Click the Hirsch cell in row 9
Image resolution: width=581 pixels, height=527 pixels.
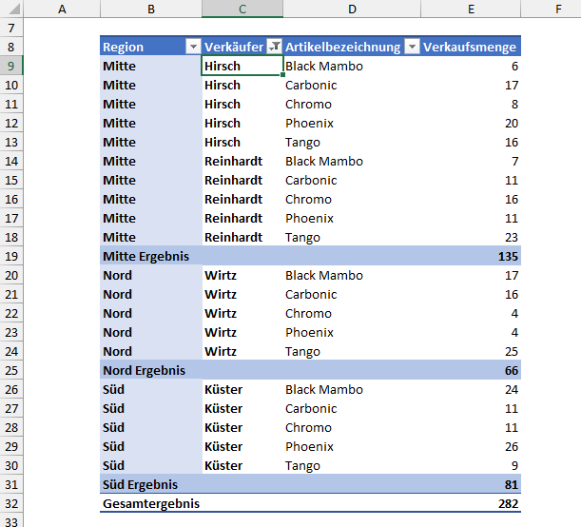pos(223,66)
